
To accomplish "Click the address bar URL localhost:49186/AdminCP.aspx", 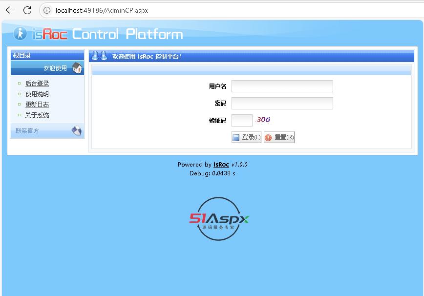I will [102, 11].
